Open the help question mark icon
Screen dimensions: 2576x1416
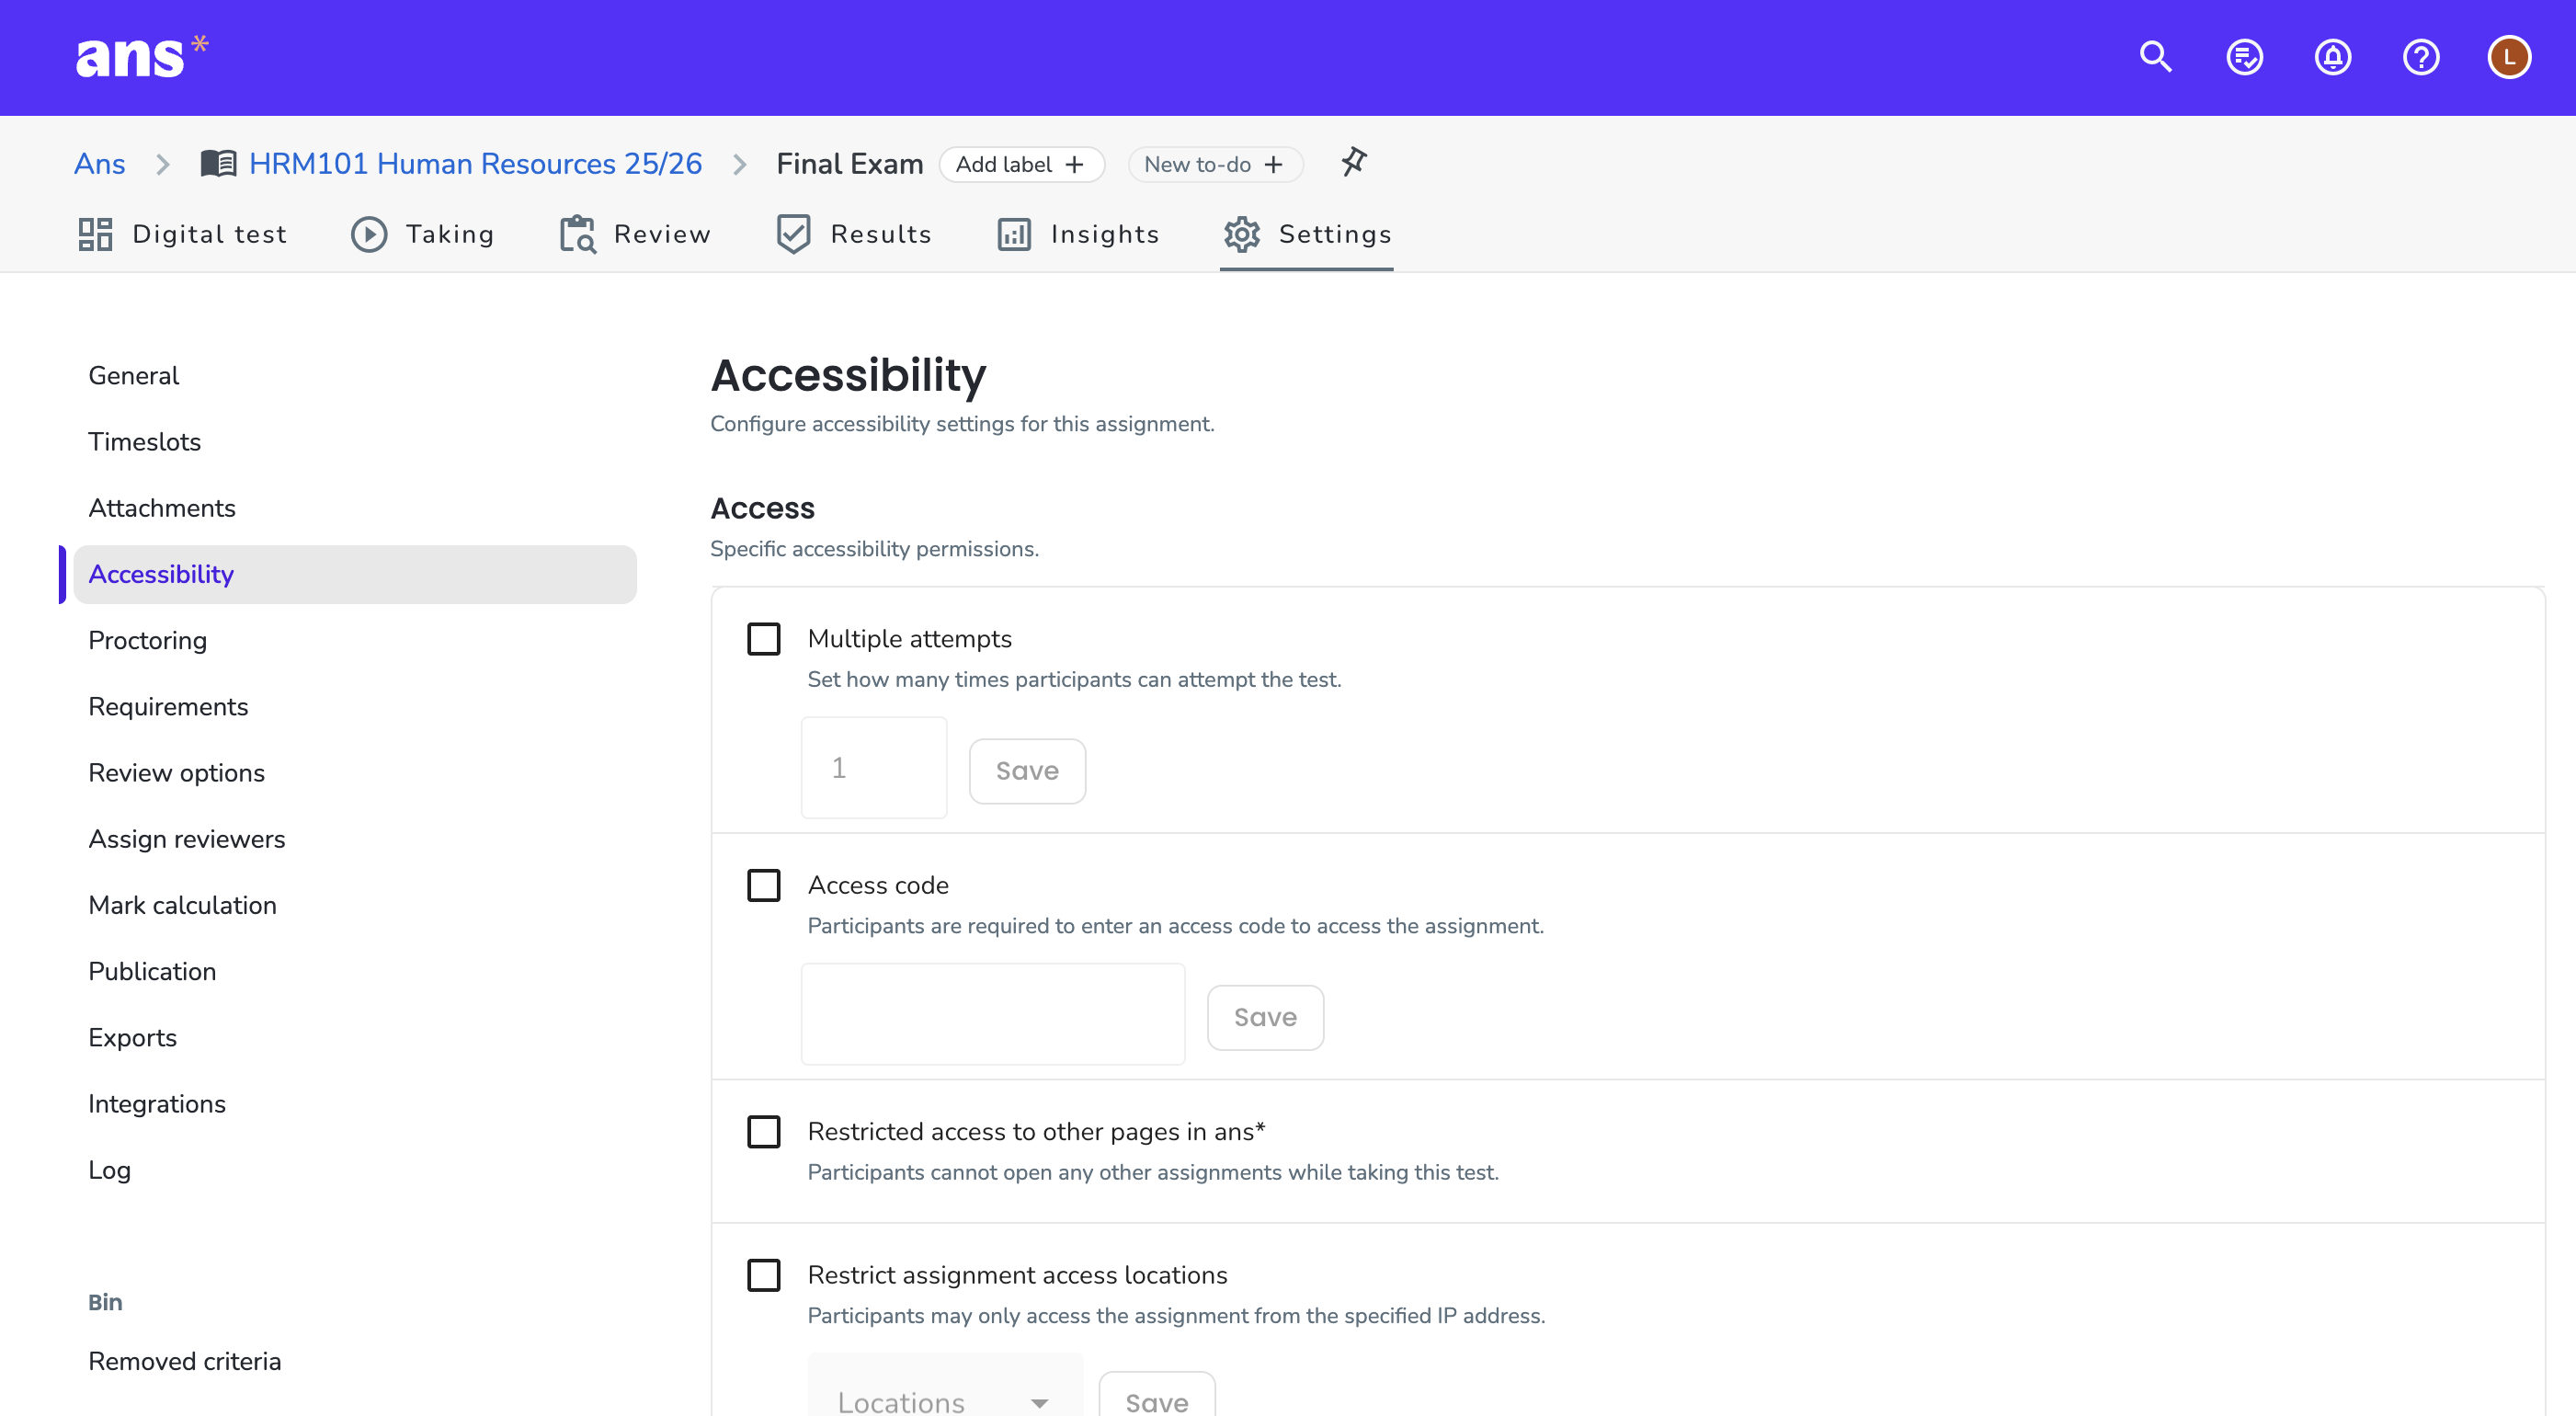pos(2421,57)
